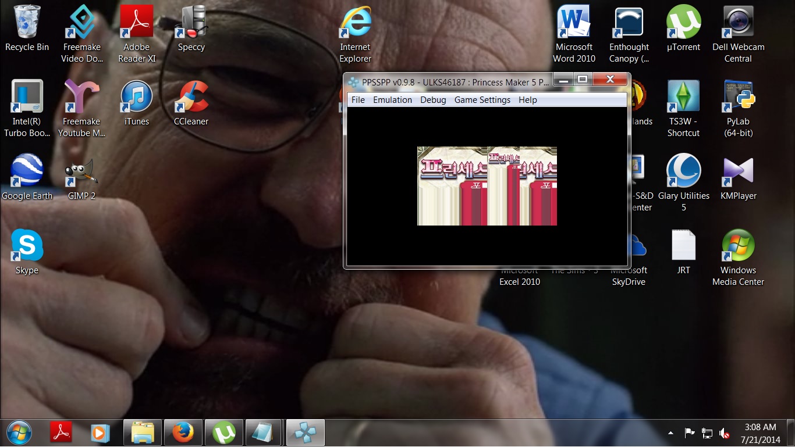Open the Help menu in PPSSPP
Image resolution: width=795 pixels, height=447 pixels.
tap(527, 100)
